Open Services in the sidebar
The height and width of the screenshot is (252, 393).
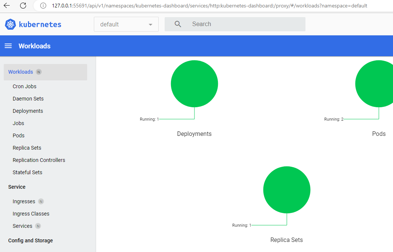[22, 226]
